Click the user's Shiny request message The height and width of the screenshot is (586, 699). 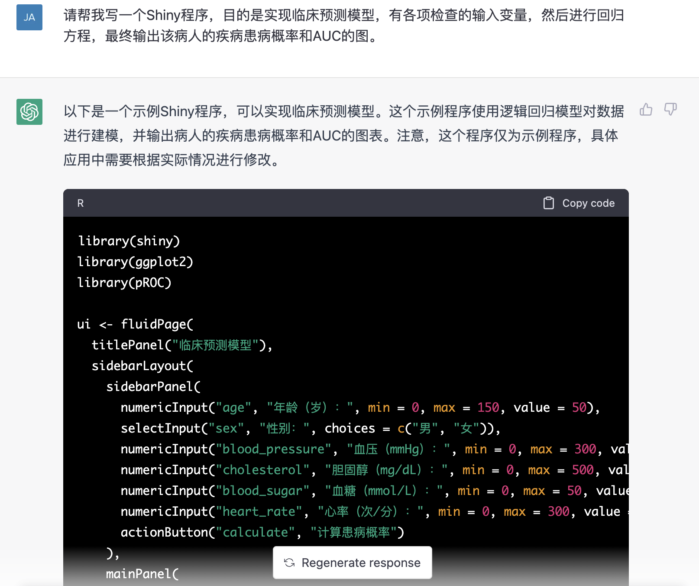pyautogui.click(x=344, y=26)
